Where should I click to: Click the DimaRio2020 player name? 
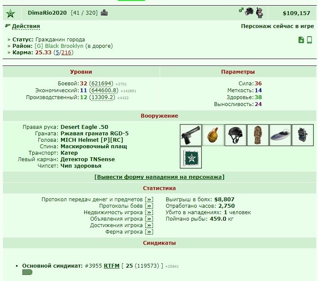click(x=47, y=13)
